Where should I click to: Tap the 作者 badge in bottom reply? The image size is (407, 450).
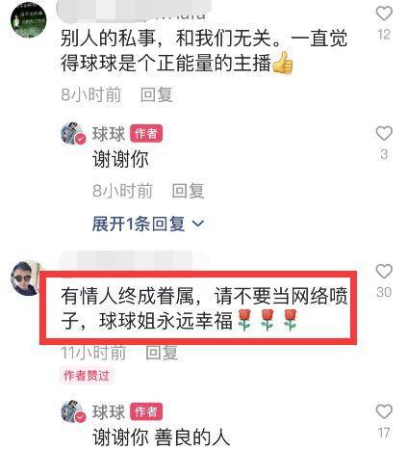tap(146, 411)
